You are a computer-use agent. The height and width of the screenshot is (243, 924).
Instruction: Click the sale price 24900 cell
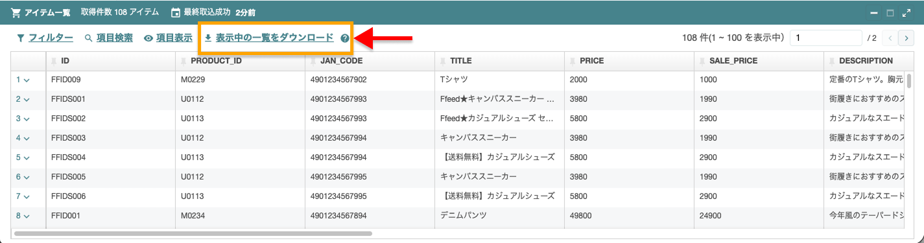coord(759,216)
